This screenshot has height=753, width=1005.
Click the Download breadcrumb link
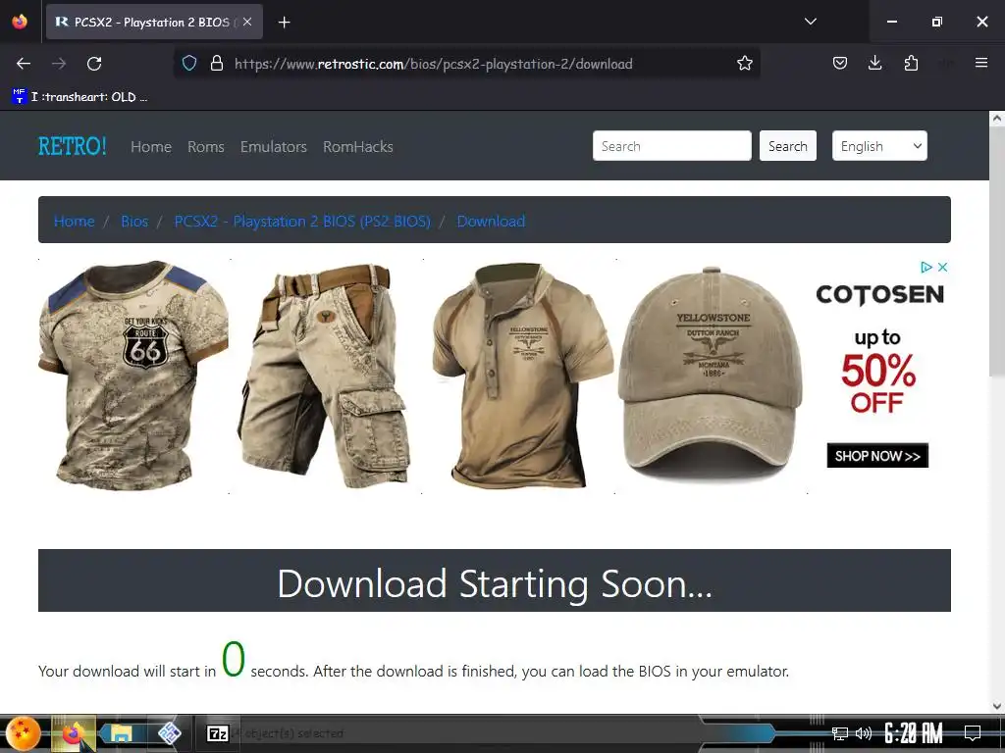[x=491, y=221]
